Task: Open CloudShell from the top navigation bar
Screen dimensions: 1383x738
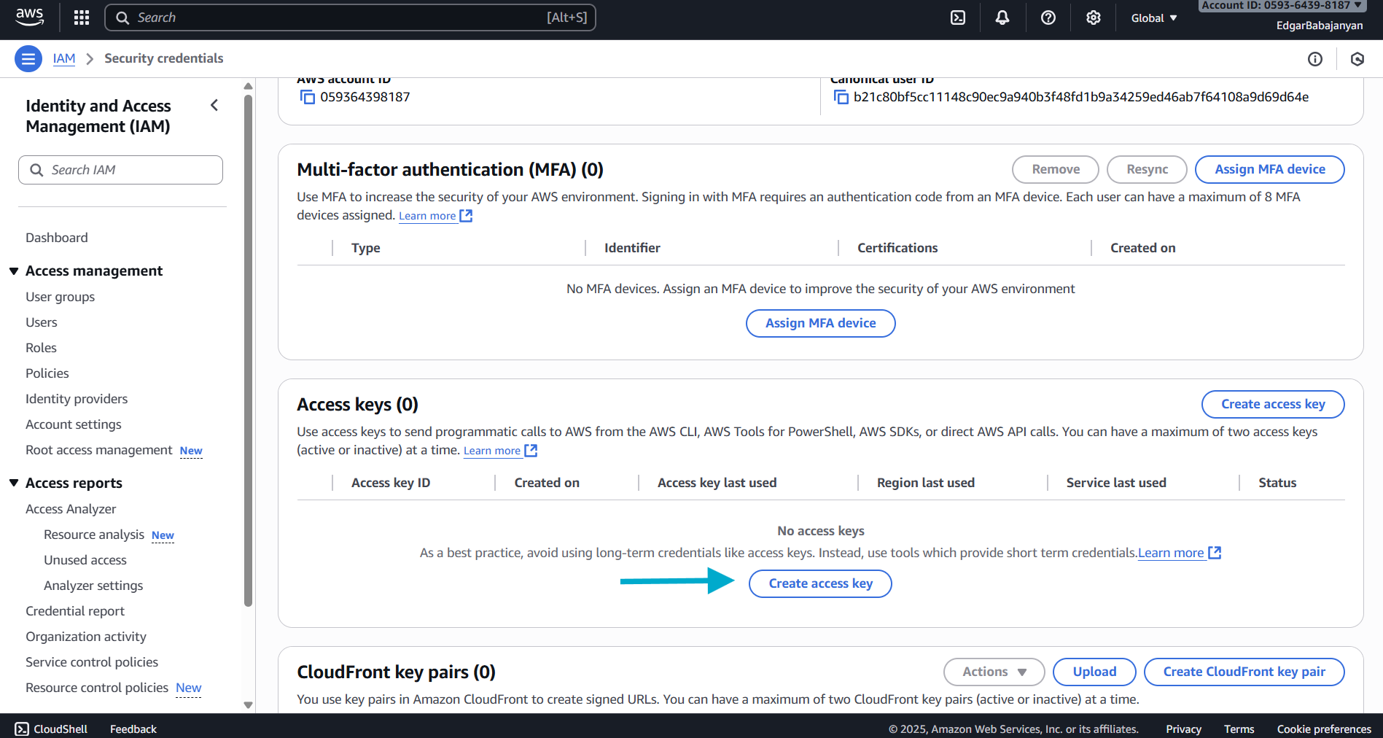Action: coord(957,17)
